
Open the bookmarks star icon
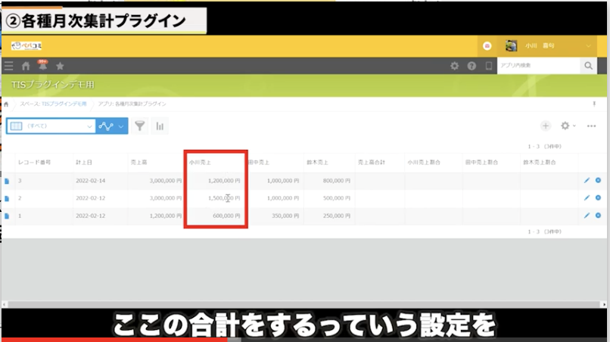tap(61, 67)
